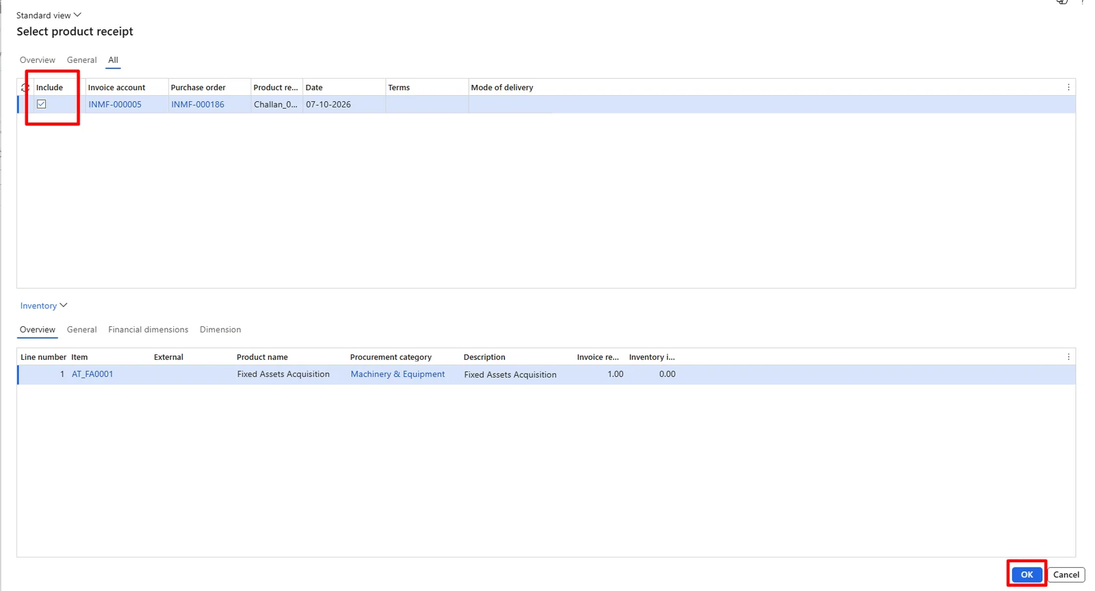Click the Include column header
The image size is (1095, 591).
pos(49,88)
